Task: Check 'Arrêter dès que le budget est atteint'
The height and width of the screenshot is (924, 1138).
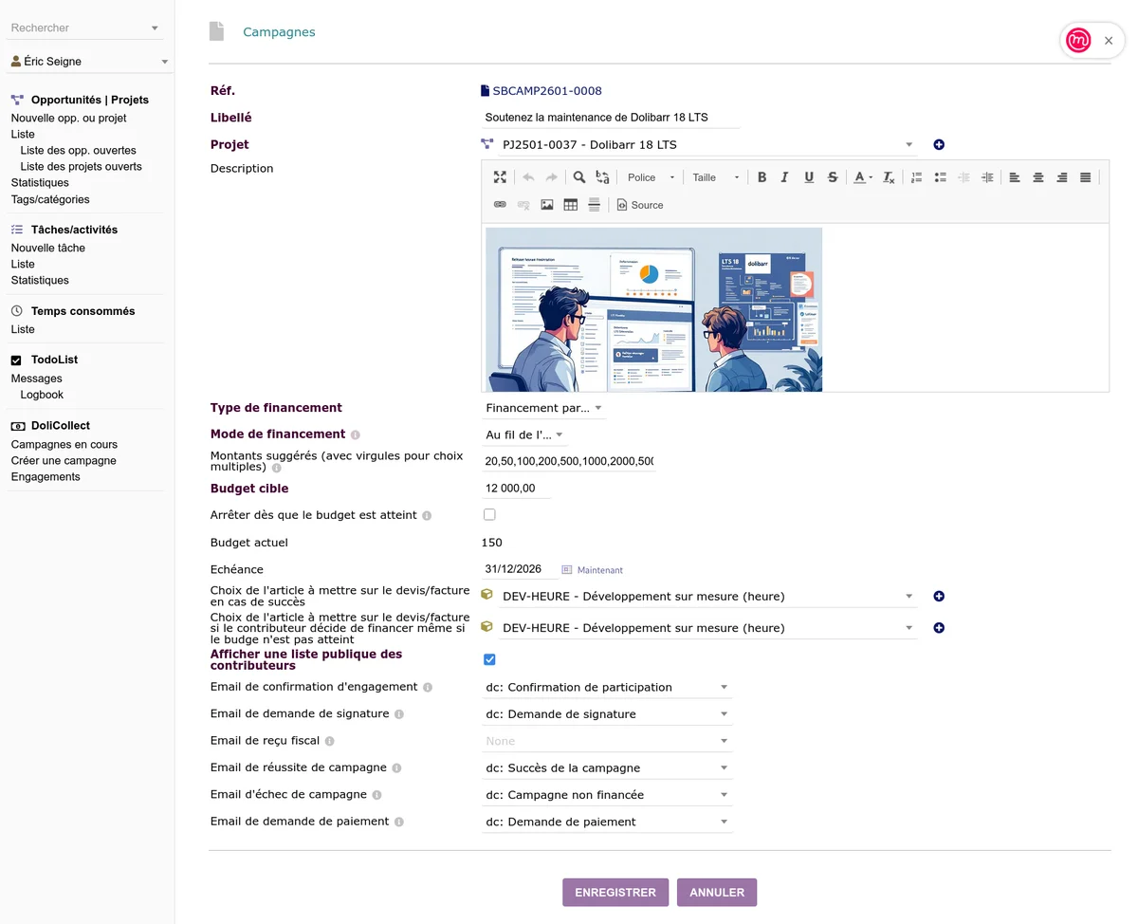Action: (489, 515)
